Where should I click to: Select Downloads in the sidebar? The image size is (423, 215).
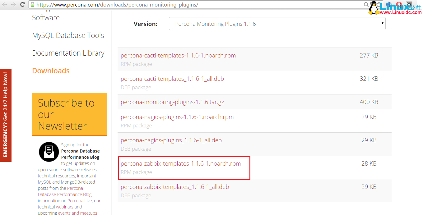point(51,71)
